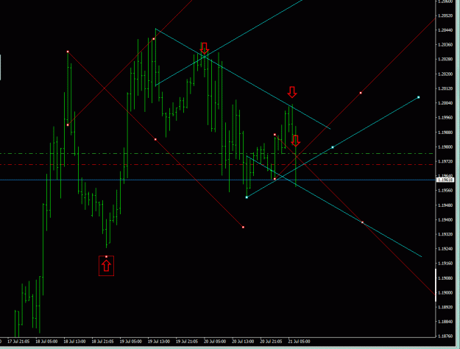Click the 19 Jul 21:05 time label
460x349 pixels.
187,342
